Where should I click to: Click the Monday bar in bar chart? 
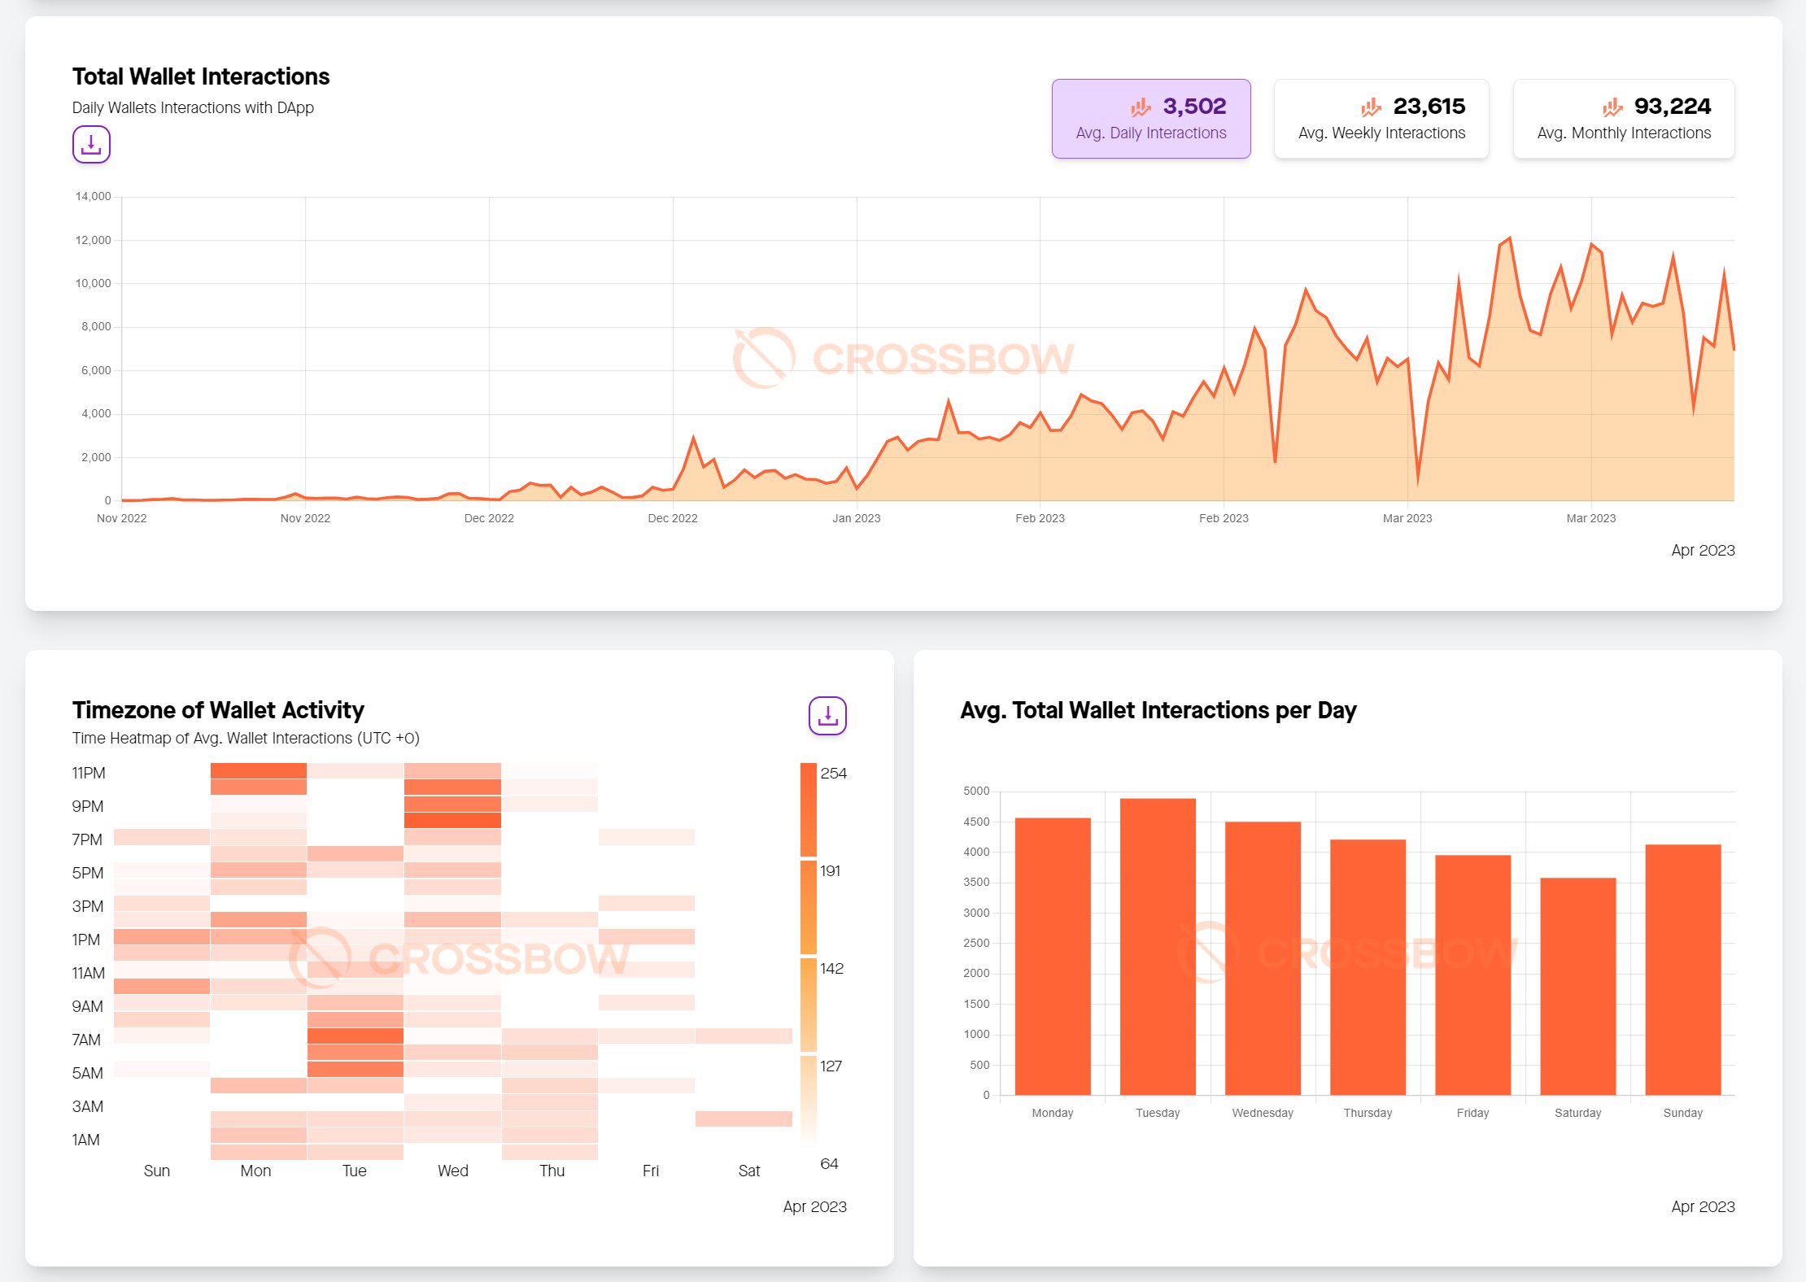click(1053, 957)
